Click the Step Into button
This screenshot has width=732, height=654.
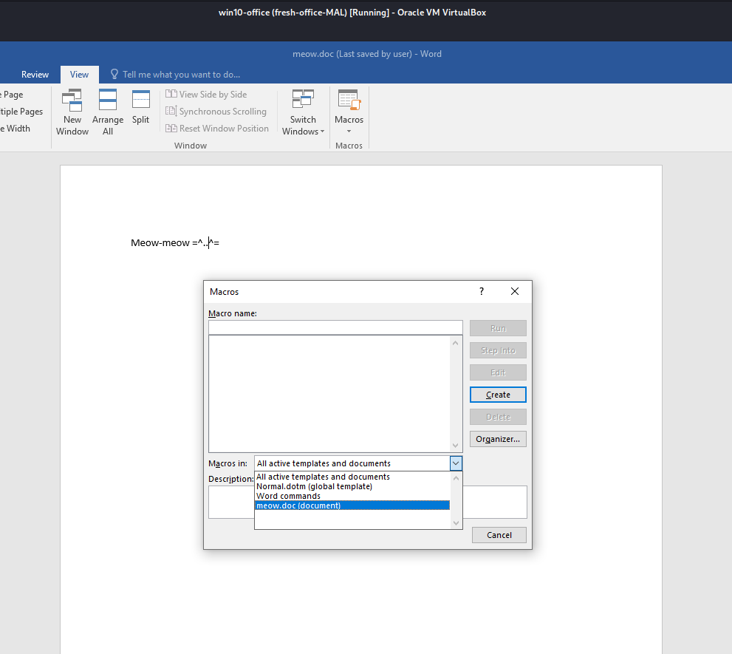[498, 350]
